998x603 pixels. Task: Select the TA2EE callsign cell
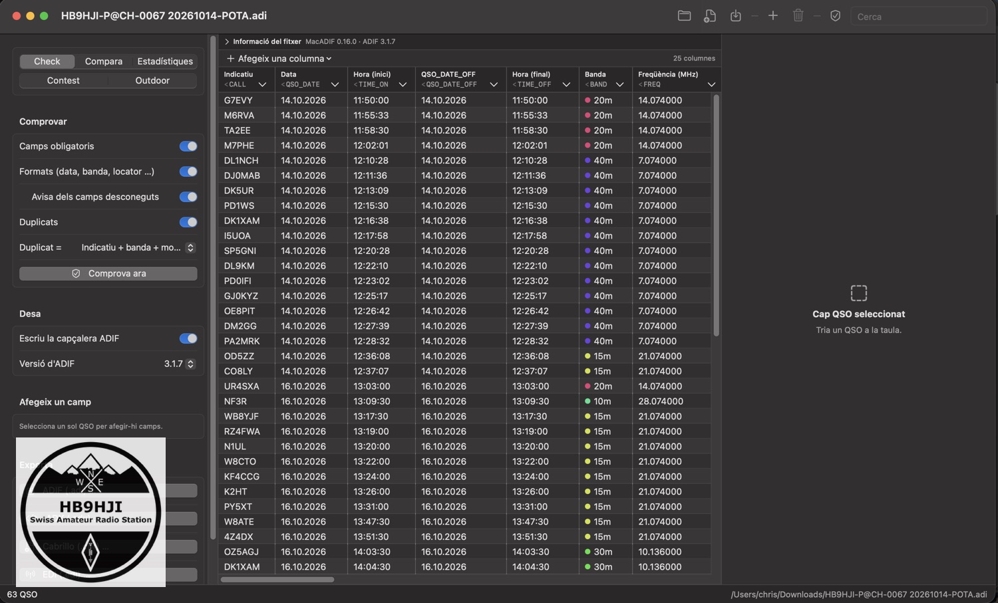coord(238,130)
